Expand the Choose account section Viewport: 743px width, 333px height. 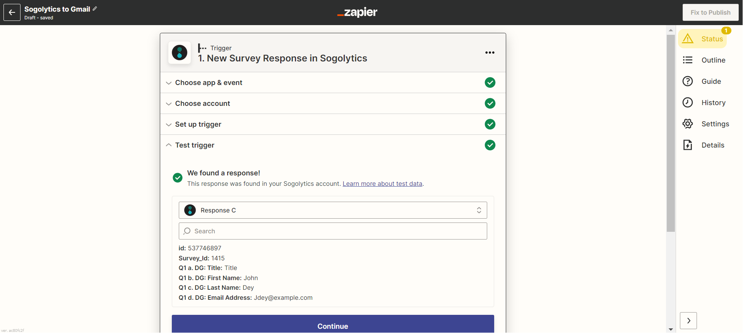pos(202,104)
